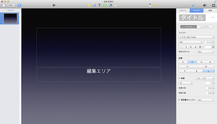Decrease text indent
The height and width of the screenshot is (124, 217).
click(x=187, y=67)
